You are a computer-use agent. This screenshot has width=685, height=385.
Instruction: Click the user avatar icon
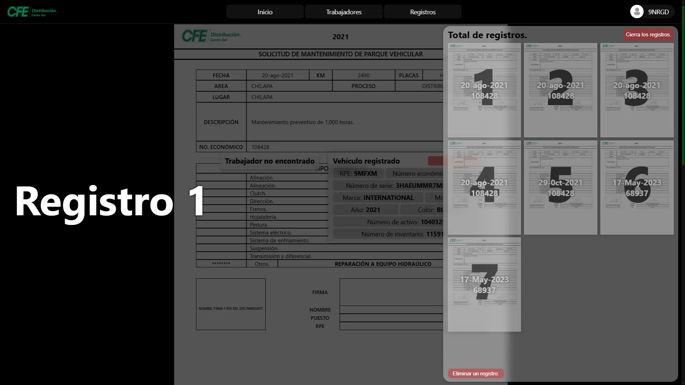637,12
